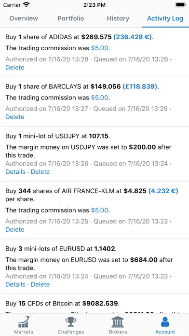
Task: View Details of the EURUSD trade
Action: pos(15,284)
